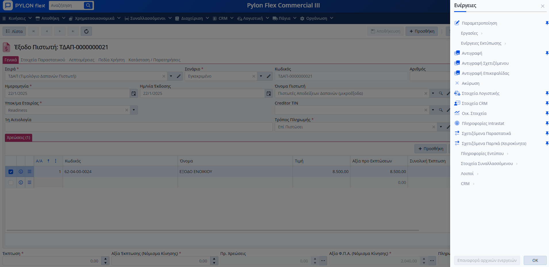Click the Αντιγραφή copy icon
Viewport: 549px width, 267px height.
tap(457, 53)
